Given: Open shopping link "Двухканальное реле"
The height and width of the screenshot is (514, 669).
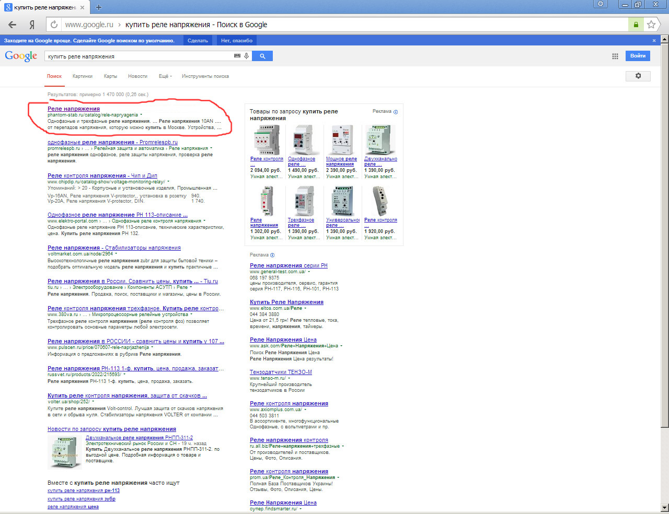Looking at the screenshot, I should point(380,161).
